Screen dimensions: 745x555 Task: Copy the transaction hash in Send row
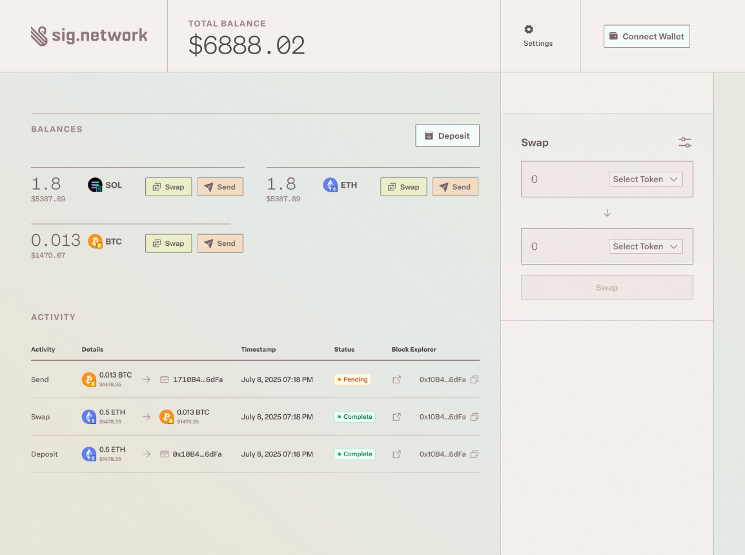(x=474, y=380)
